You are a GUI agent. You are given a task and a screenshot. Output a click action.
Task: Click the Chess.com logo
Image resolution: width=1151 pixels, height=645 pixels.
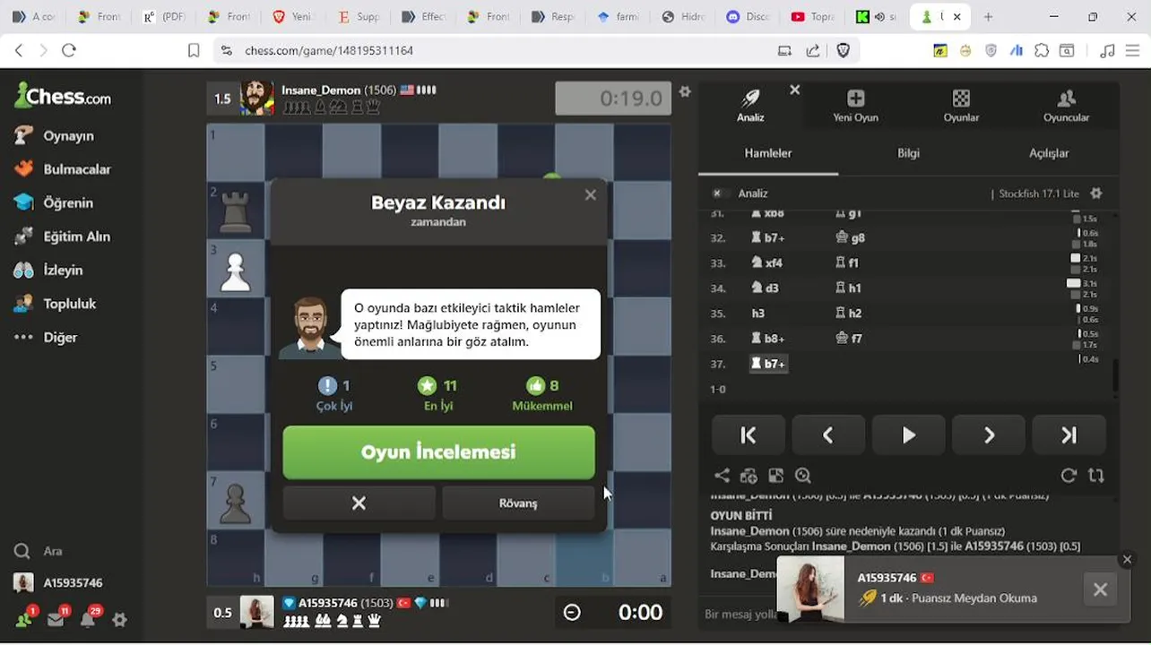[x=63, y=95]
